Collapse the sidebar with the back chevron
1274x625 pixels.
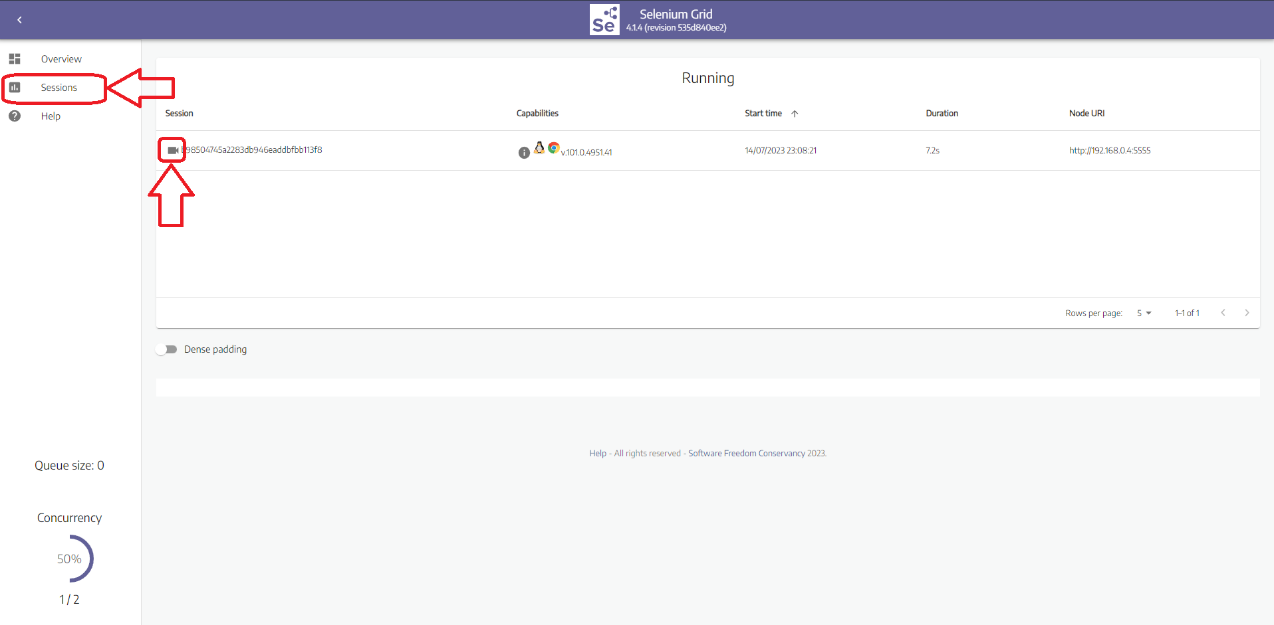[20, 20]
